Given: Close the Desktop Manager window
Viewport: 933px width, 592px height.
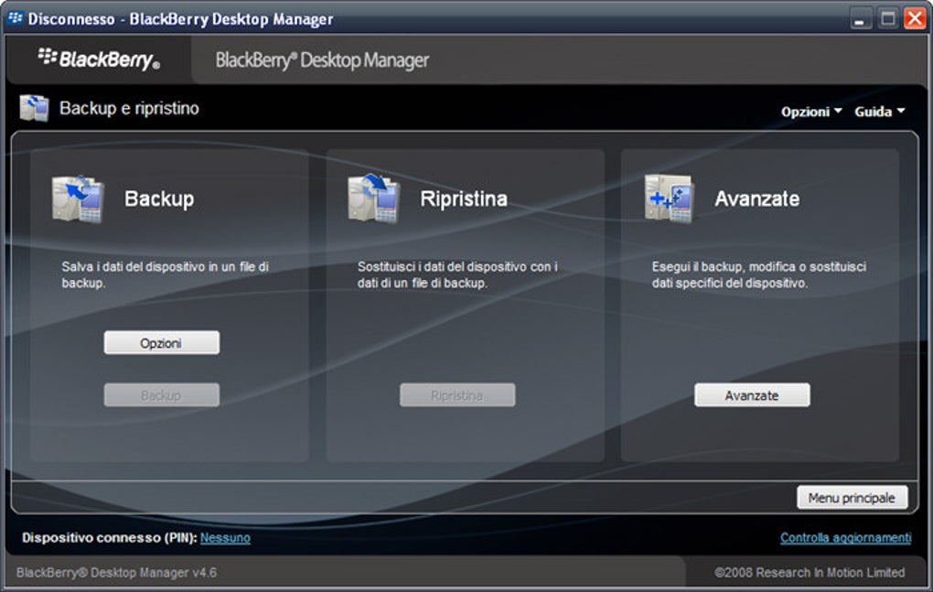Looking at the screenshot, I should coord(915,18).
